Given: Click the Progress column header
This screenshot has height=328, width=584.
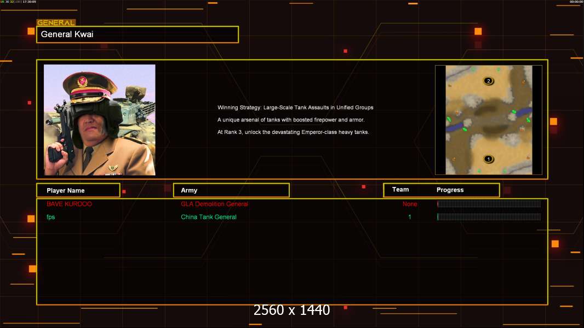Looking at the screenshot, I should 450,190.
